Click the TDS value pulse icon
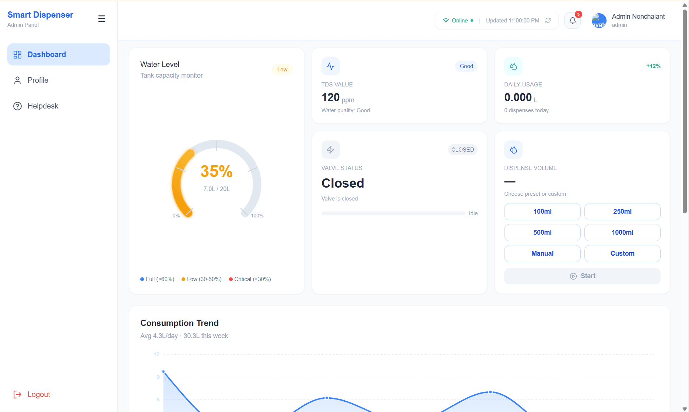The image size is (689, 412). [331, 66]
